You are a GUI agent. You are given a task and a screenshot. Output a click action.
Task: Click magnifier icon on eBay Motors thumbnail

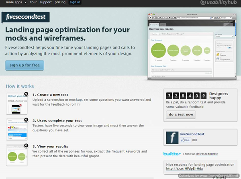click(x=26, y=120)
